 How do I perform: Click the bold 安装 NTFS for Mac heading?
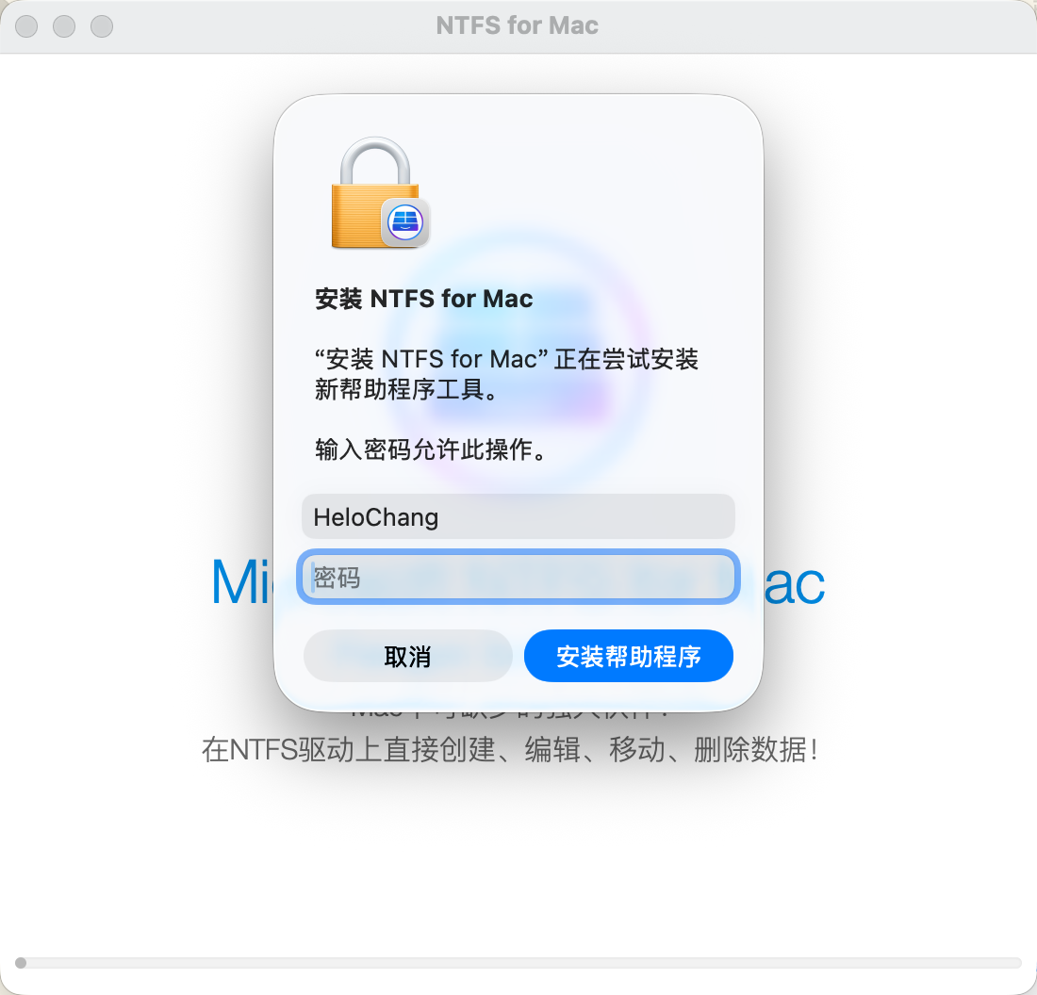coord(424,299)
